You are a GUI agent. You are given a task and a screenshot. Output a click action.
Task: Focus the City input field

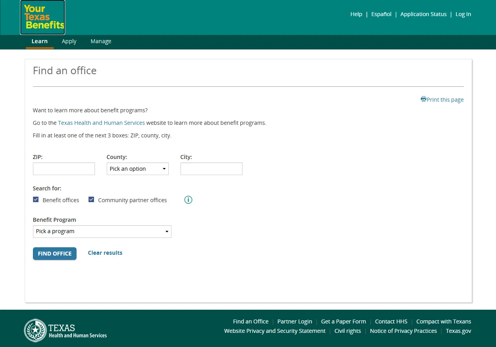point(212,169)
